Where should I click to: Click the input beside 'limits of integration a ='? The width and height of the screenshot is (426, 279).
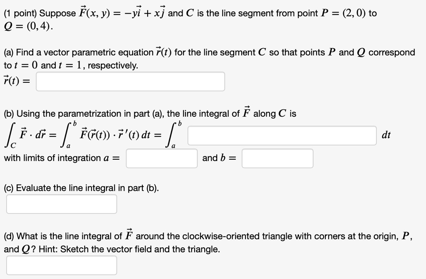point(161,158)
